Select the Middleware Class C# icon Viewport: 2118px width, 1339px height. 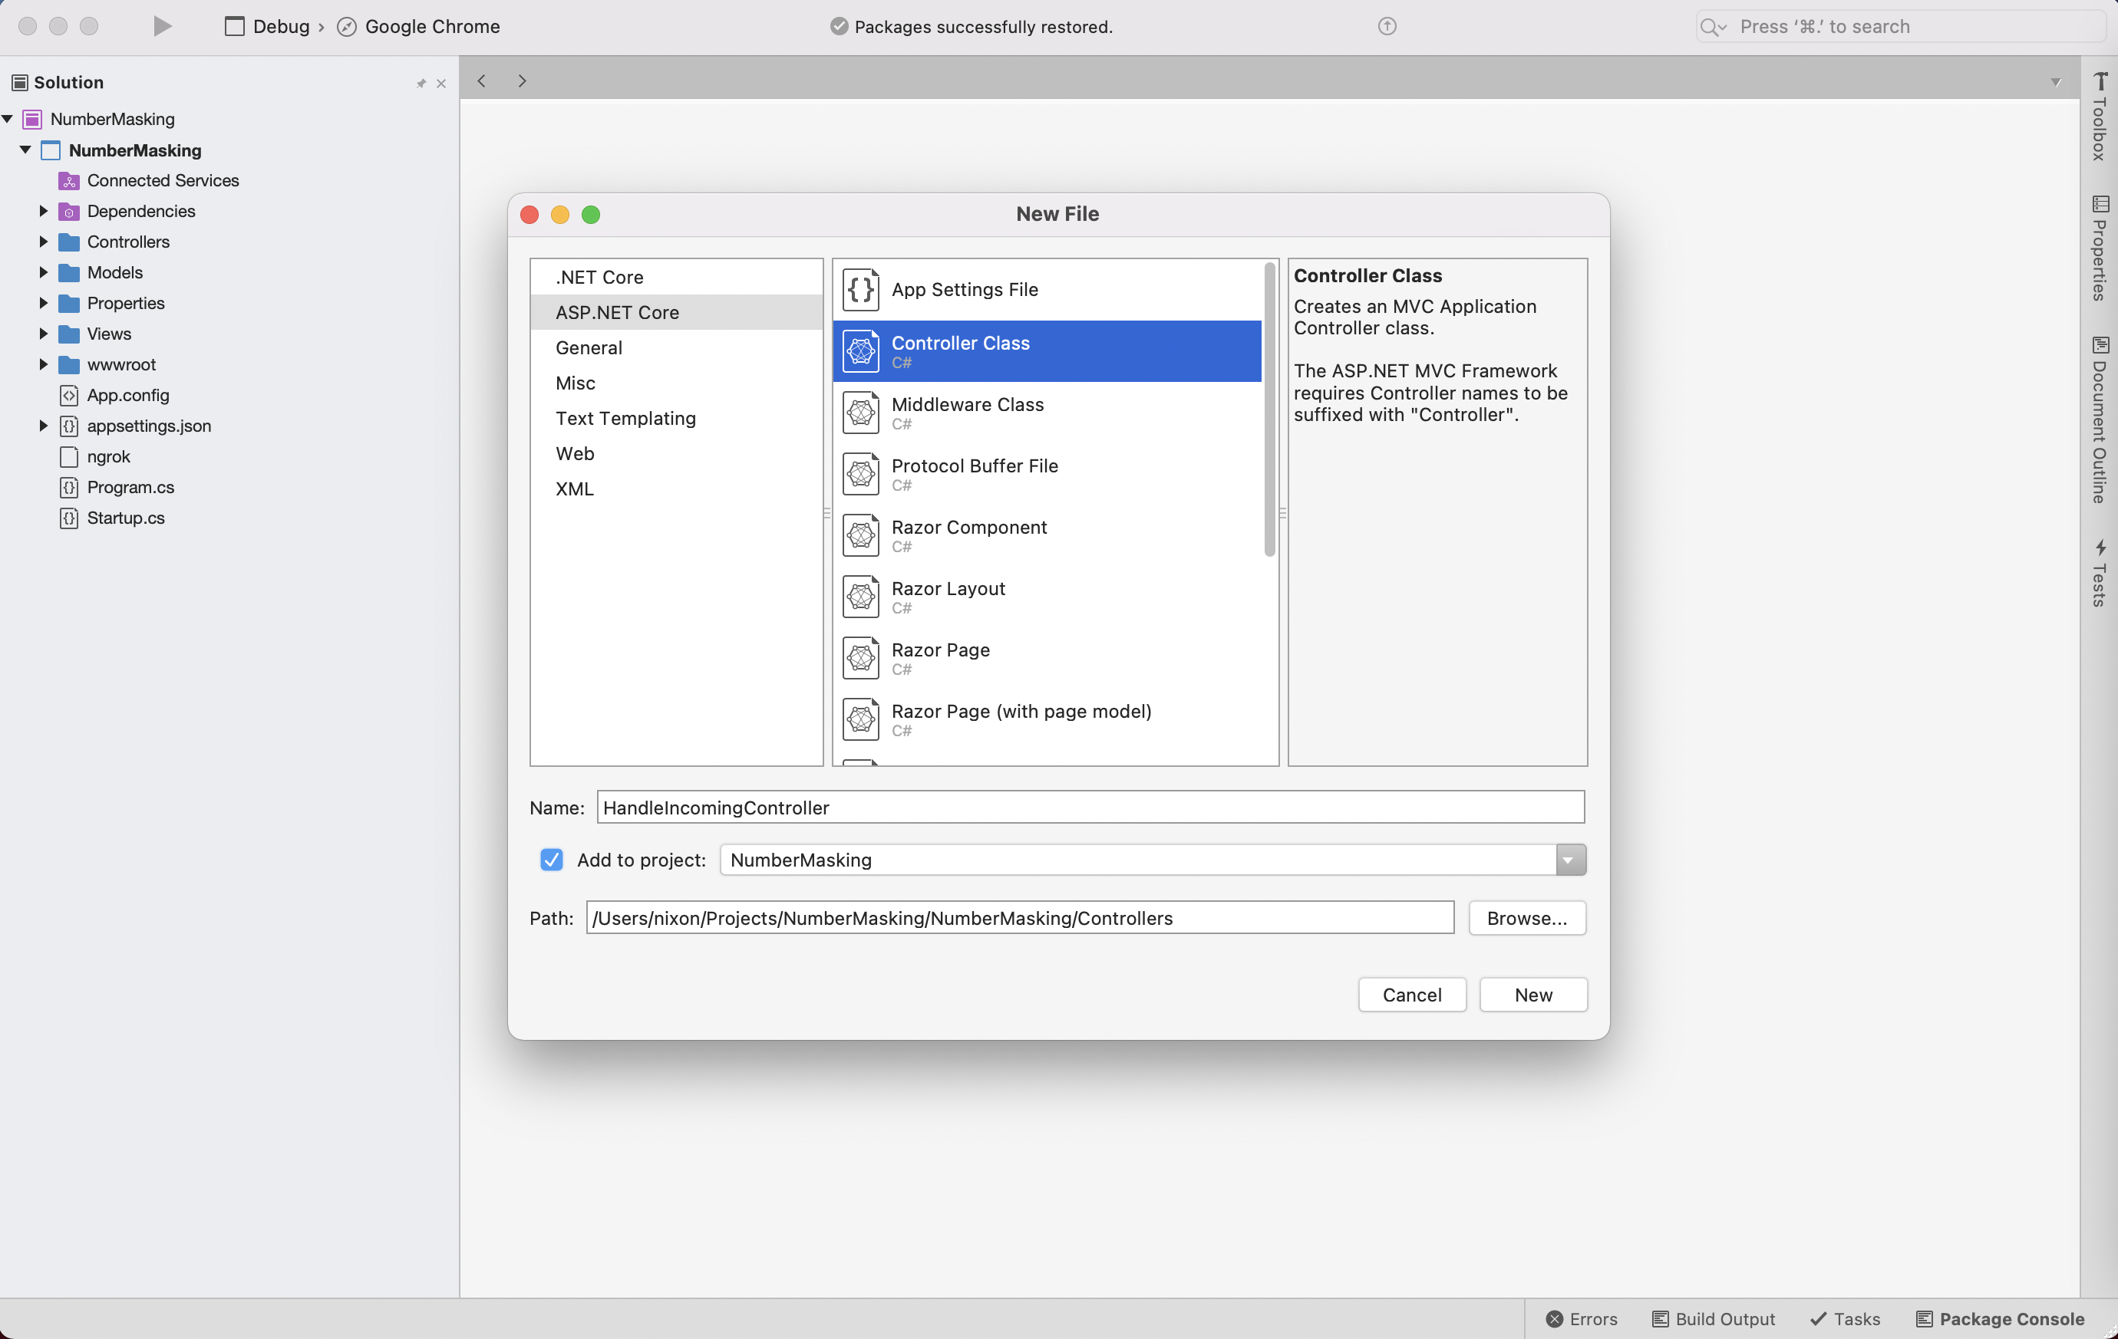coord(859,412)
